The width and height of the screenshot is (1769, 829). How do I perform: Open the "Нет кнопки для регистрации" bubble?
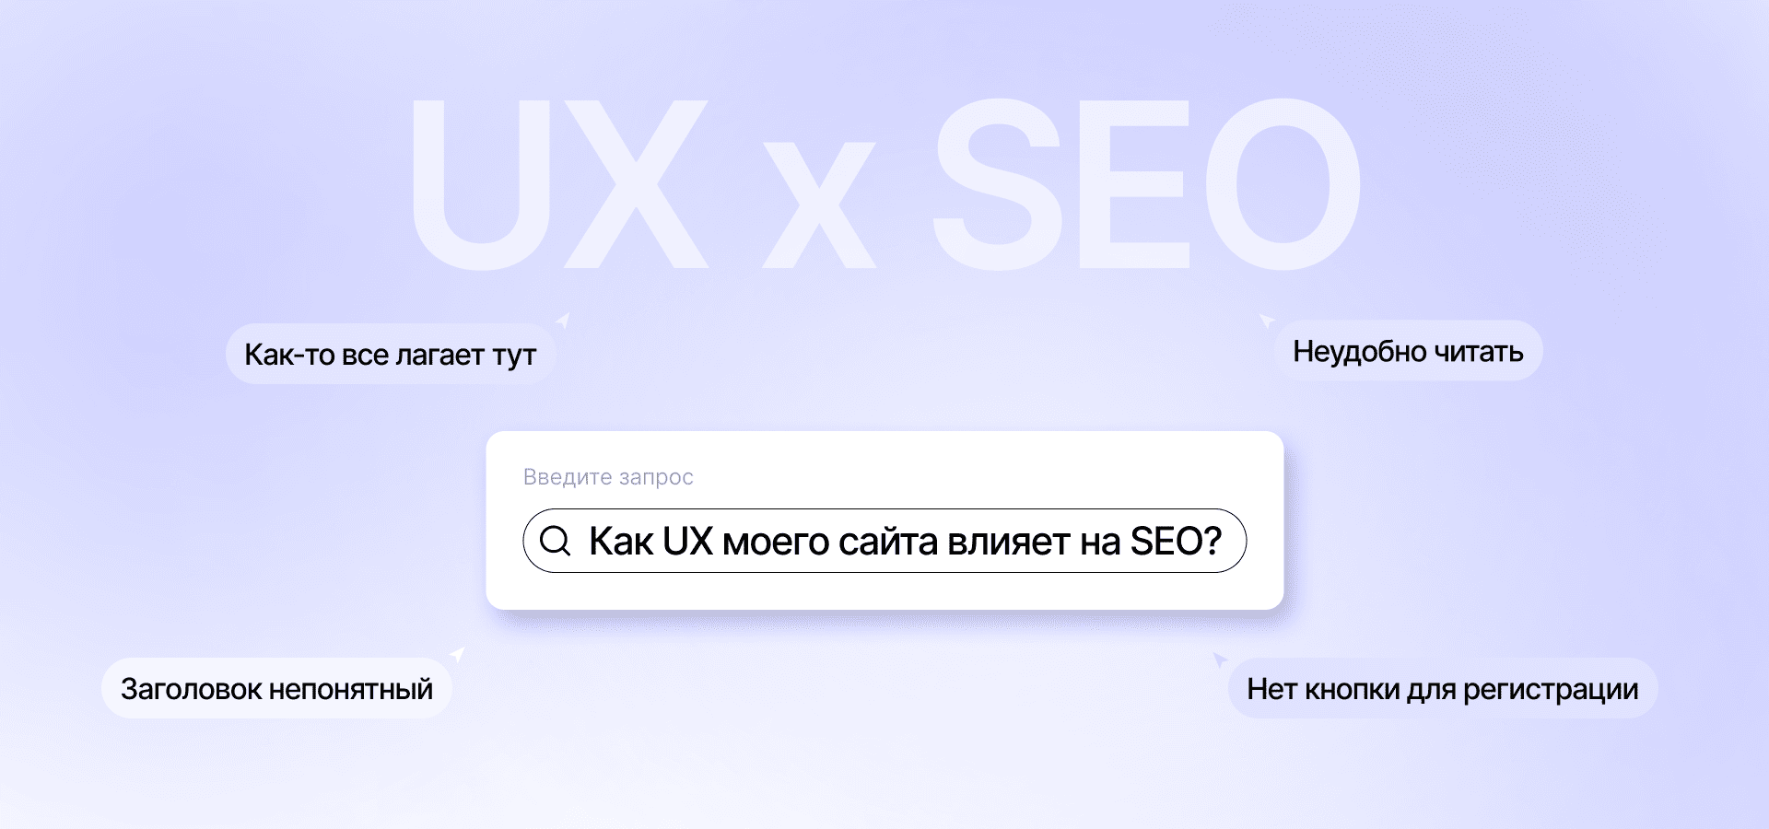coord(1443,688)
